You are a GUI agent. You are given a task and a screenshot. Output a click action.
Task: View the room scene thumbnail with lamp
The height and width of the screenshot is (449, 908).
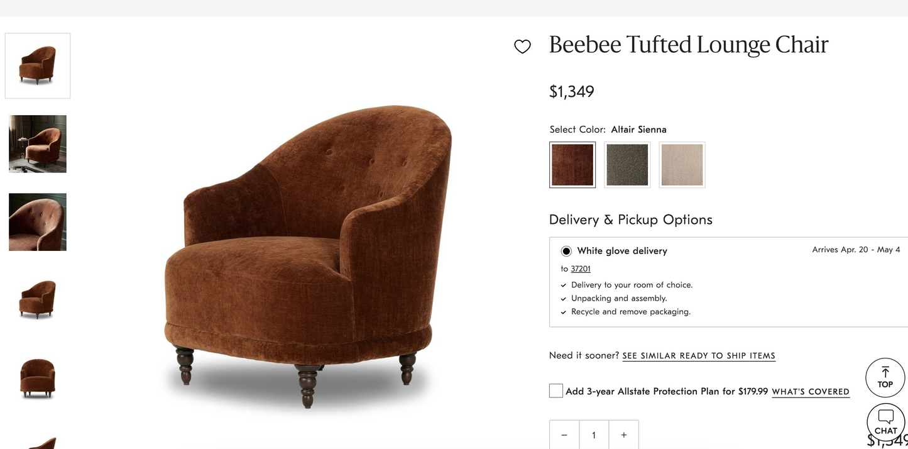[38, 144]
